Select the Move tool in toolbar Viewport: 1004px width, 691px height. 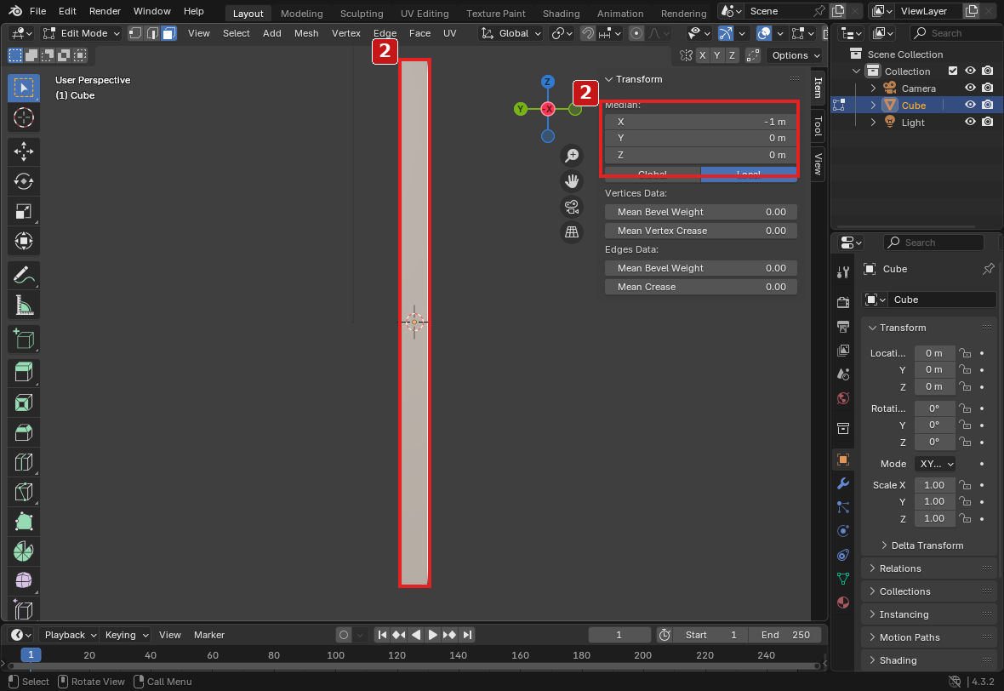click(24, 151)
